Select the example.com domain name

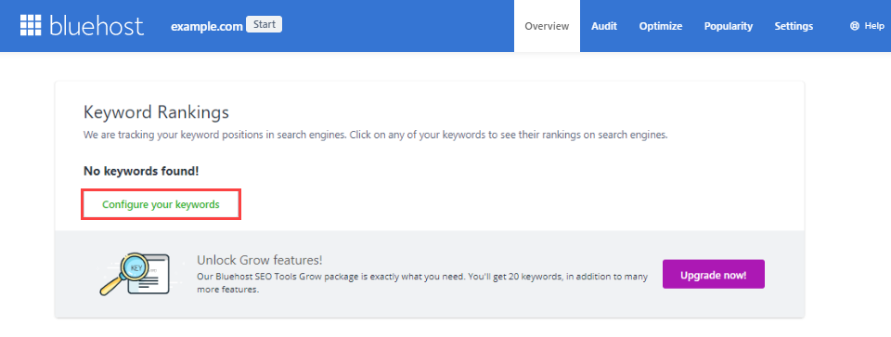[x=207, y=26]
